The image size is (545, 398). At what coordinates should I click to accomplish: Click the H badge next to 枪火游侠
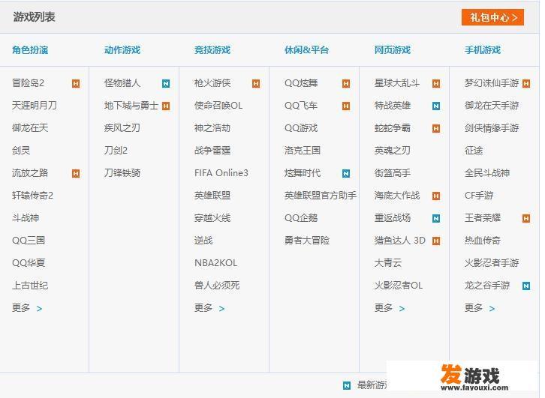coord(256,84)
